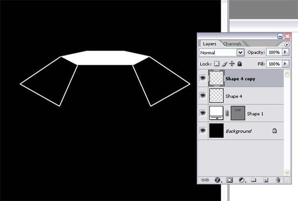Hide the Shape 4 copy layer
The height and width of the screenshot is (201, 298).
point(203,78)
